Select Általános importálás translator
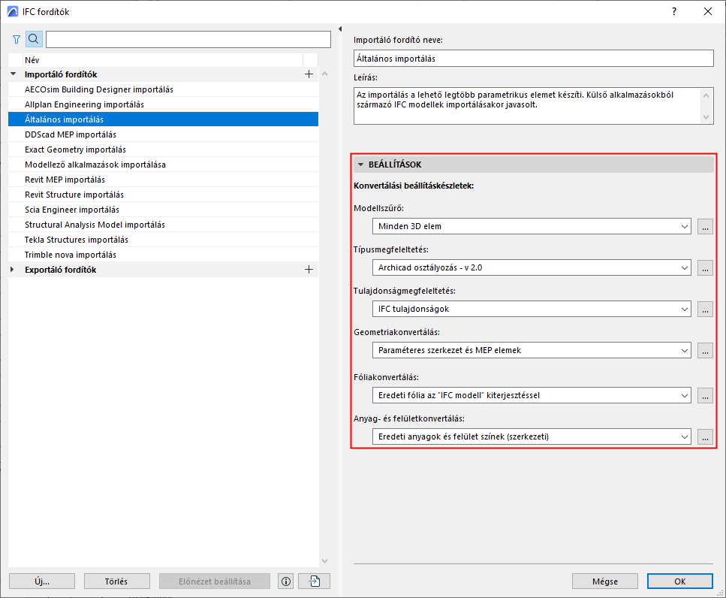This screenshot has height=598, width=726. click(163, 119)
